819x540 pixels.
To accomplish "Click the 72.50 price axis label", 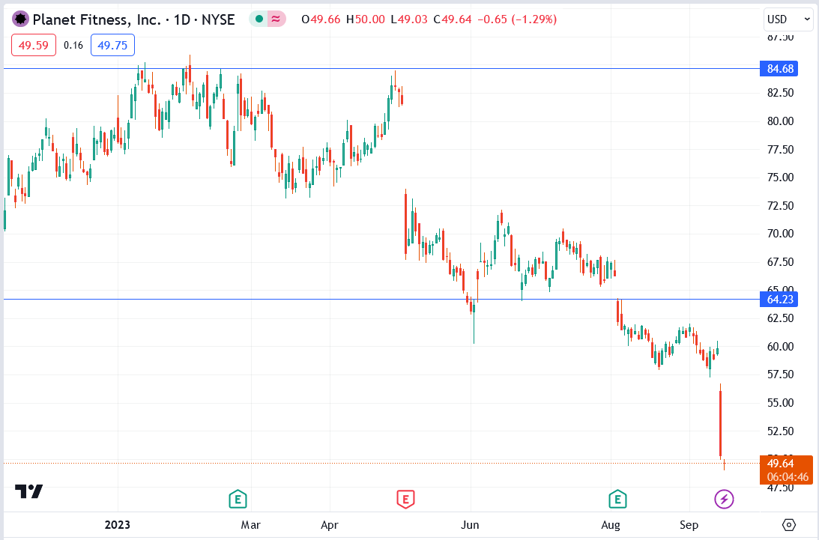I will (780, 205).
